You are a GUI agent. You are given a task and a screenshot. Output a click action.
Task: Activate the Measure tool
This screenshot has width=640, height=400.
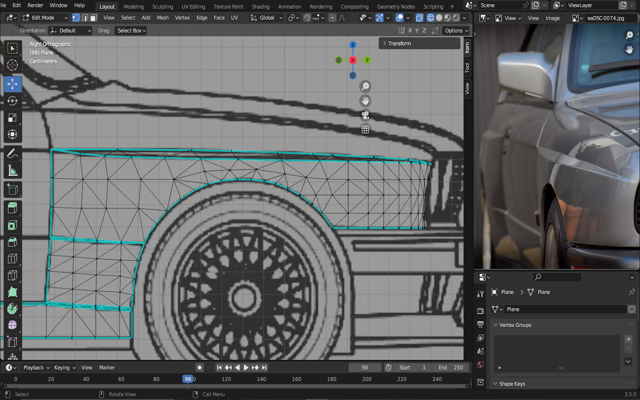tap(12, 171)
